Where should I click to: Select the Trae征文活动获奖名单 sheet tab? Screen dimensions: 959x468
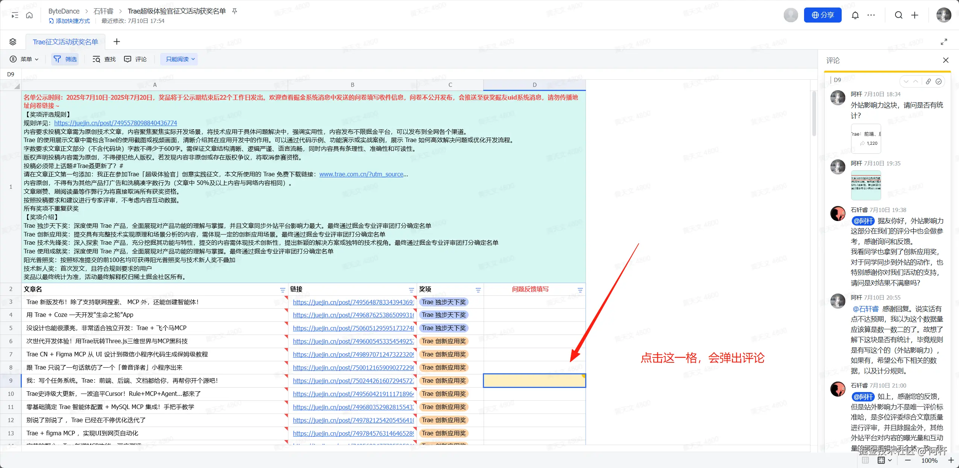click(x=65, y=42)
